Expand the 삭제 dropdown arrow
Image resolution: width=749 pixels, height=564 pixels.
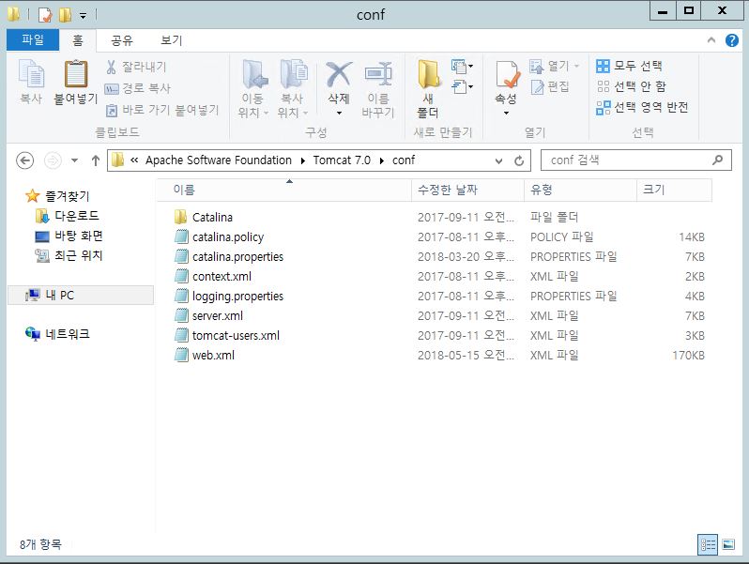pos(339,114)
